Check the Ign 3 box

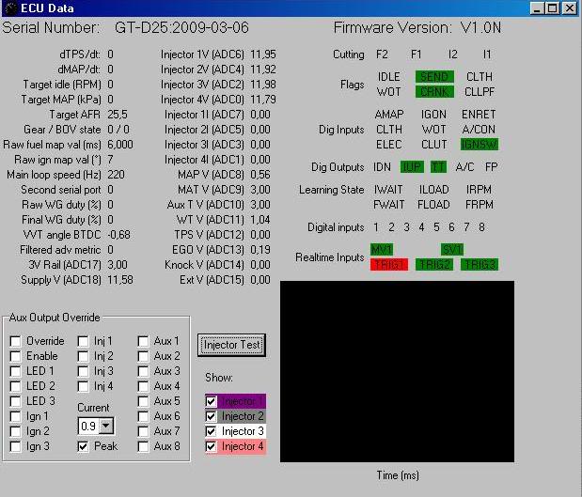[x=15, y=446]
